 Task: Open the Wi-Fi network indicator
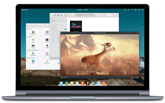129,10
